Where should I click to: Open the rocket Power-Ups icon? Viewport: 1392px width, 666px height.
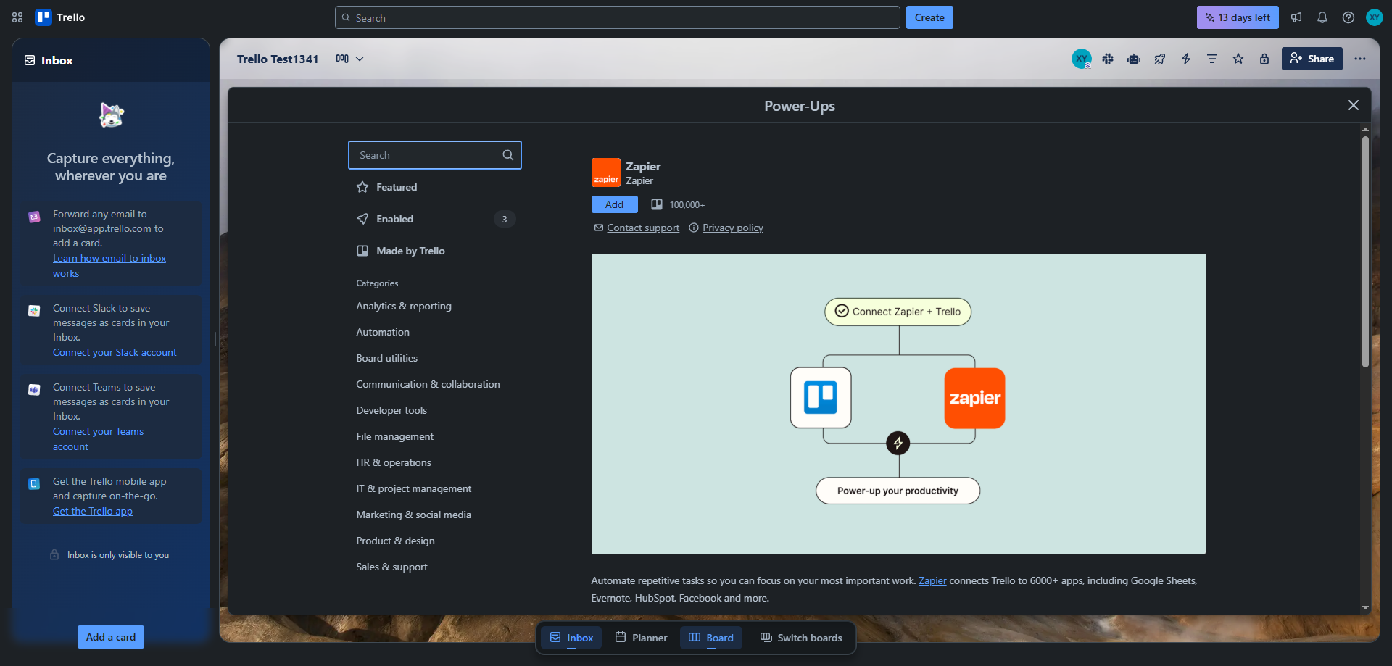(1160, 59)
